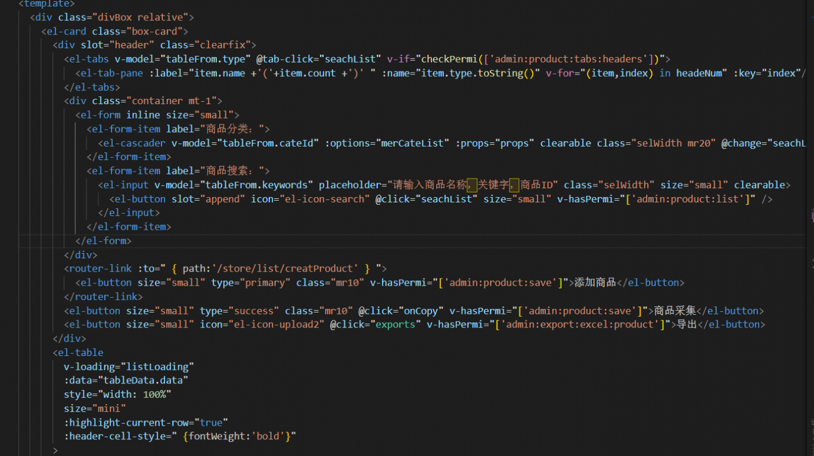814x456 pixels.
Task: Click the 导出 button text
Action: click(x=687, y=325)
